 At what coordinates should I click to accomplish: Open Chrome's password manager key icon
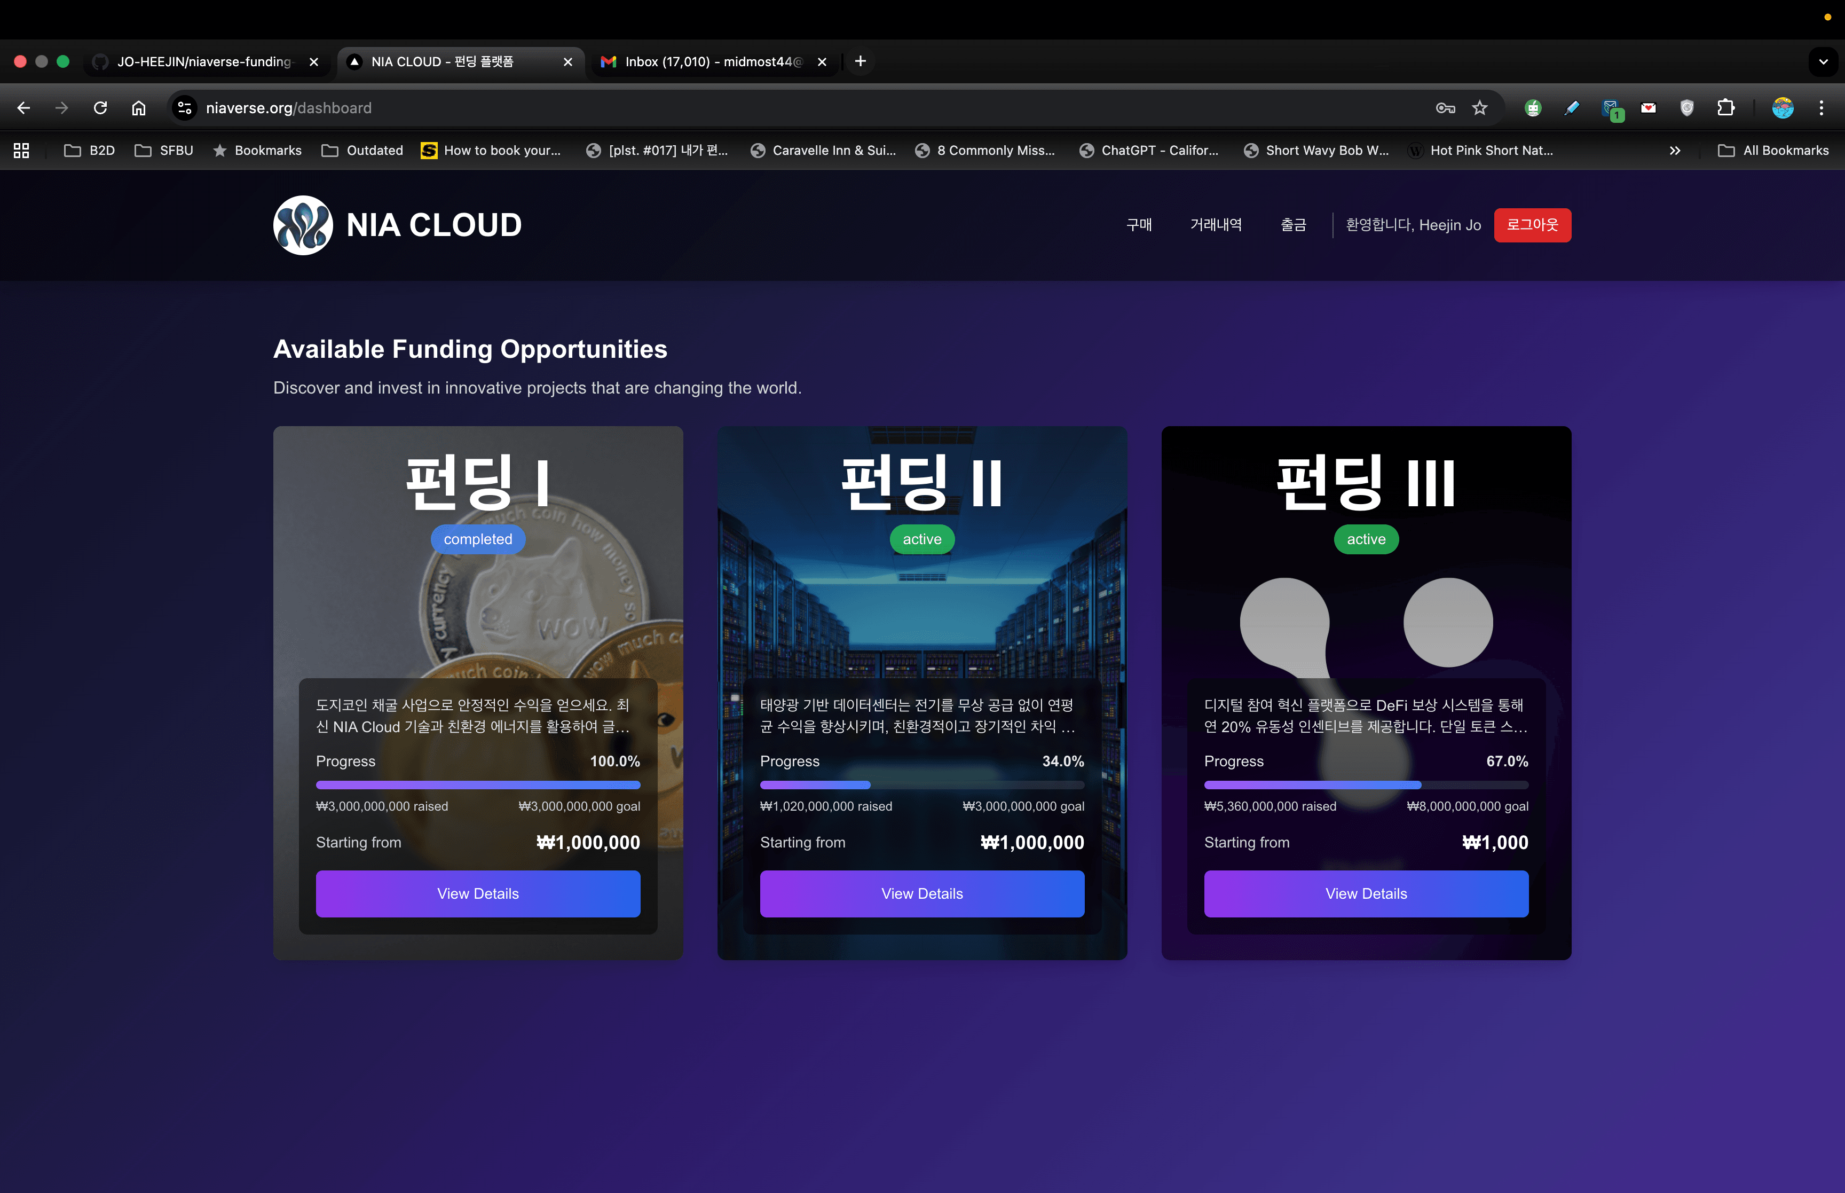[x=1445, y=108]
